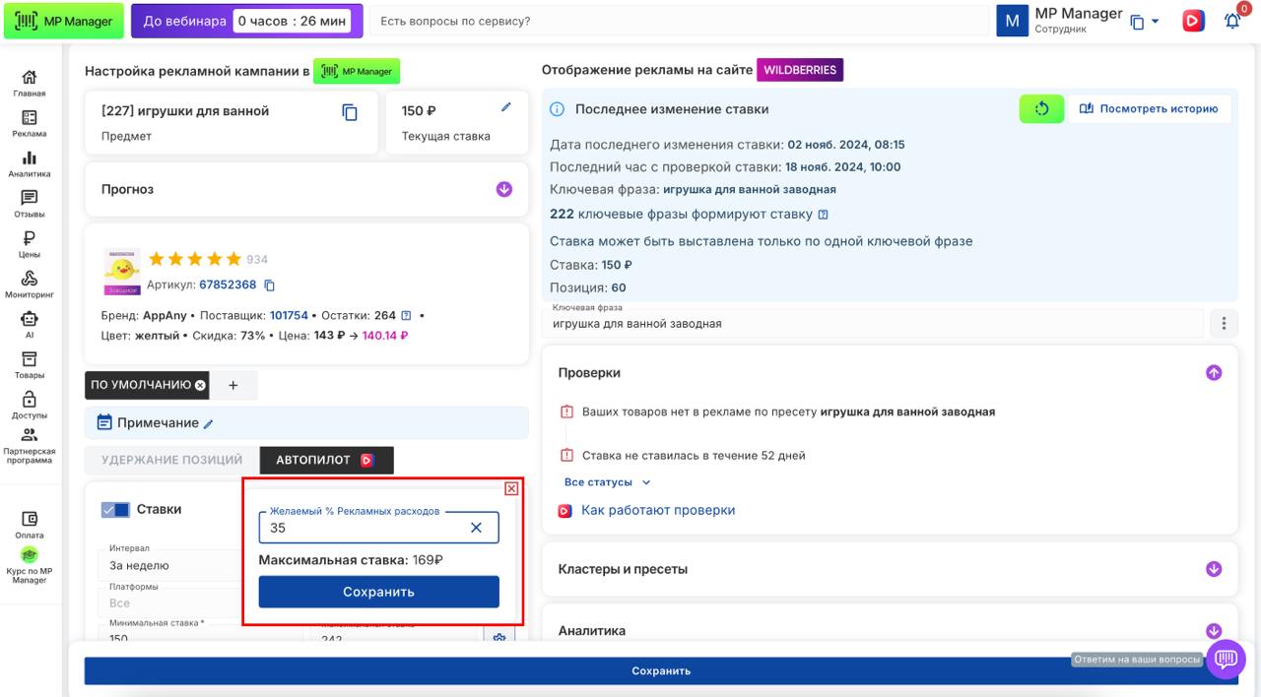
Task: Toggle the Ставки switch
Action: (115, 510)
